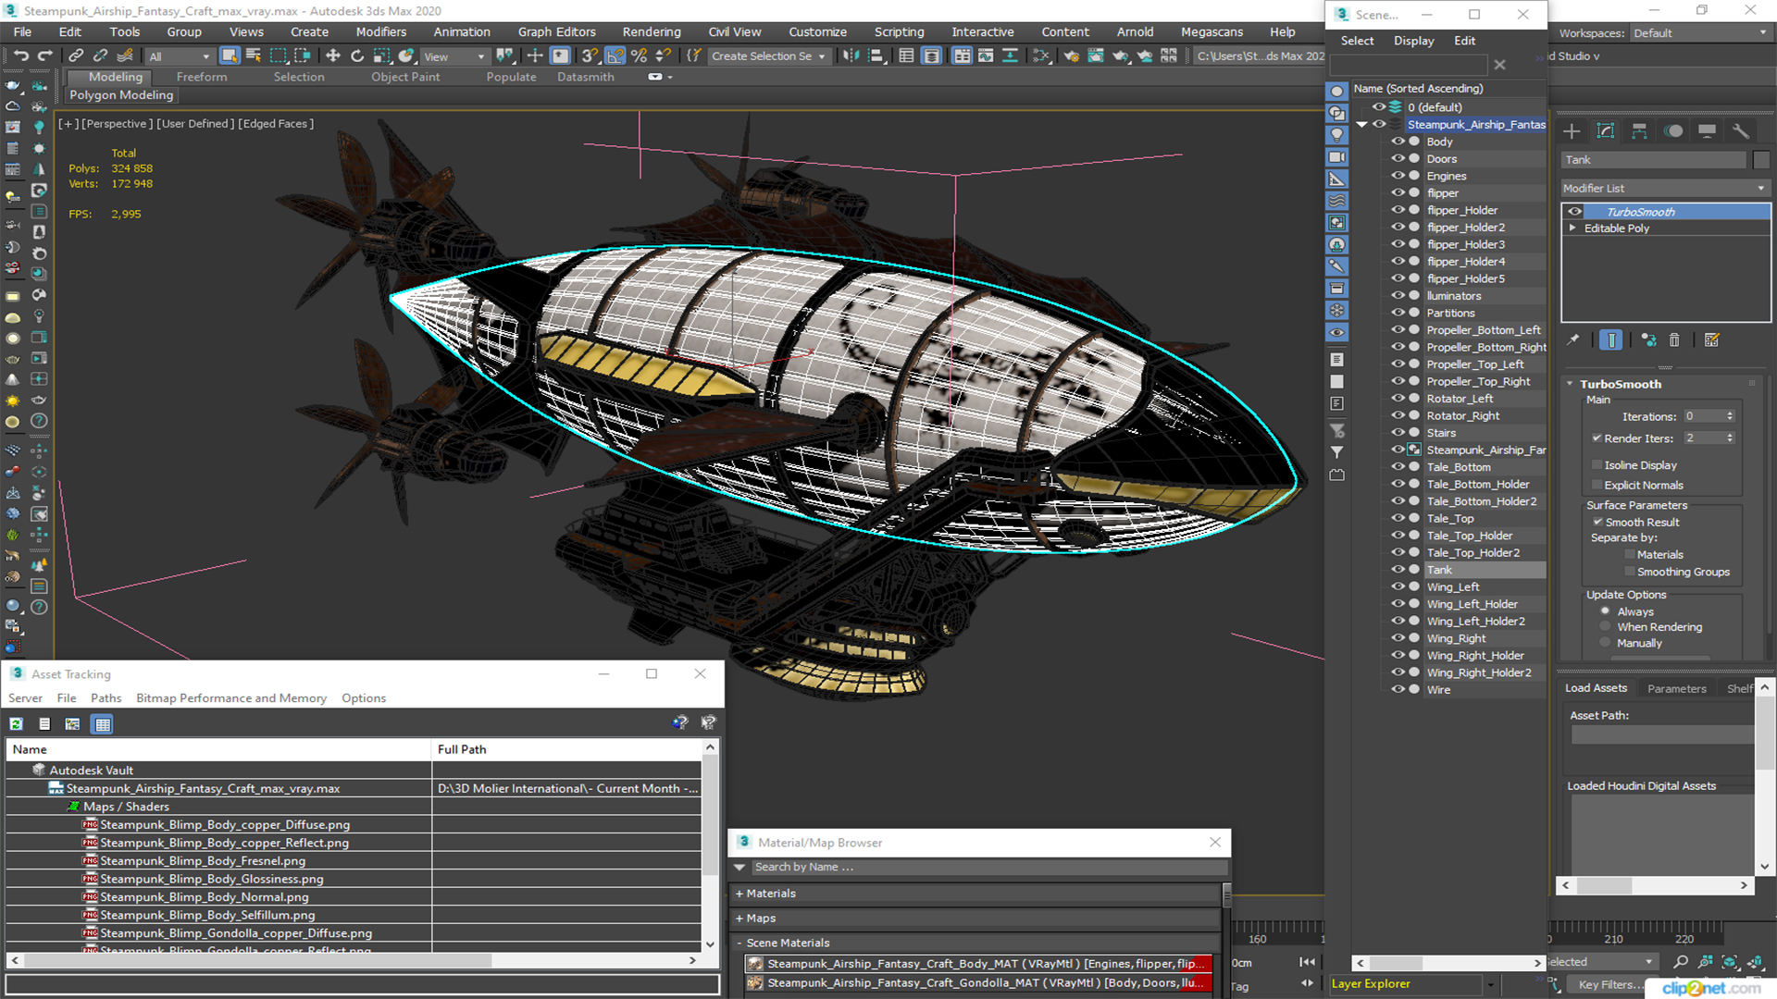
Task: Activate the Select and Link tool
Action: (x=76, y=56)
